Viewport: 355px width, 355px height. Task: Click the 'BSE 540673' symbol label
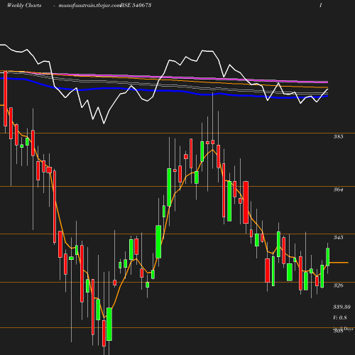coord(136,5)
